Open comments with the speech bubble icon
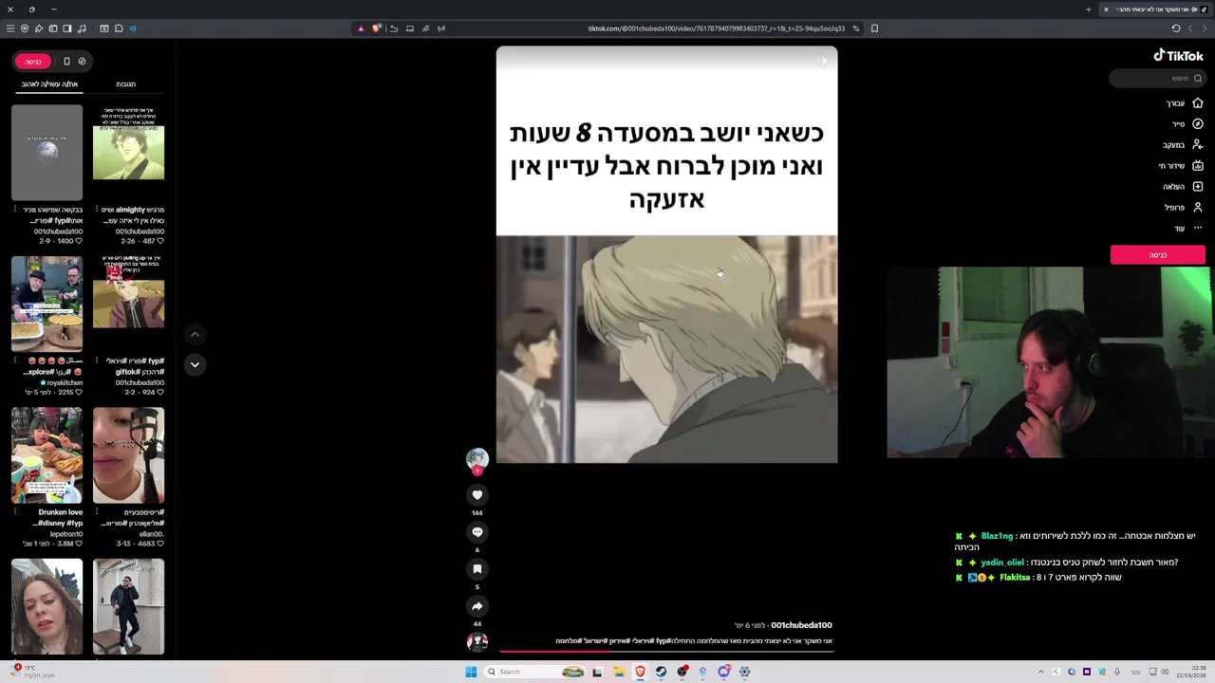This screenshot has width=1215, height=683. click(477, 531)
